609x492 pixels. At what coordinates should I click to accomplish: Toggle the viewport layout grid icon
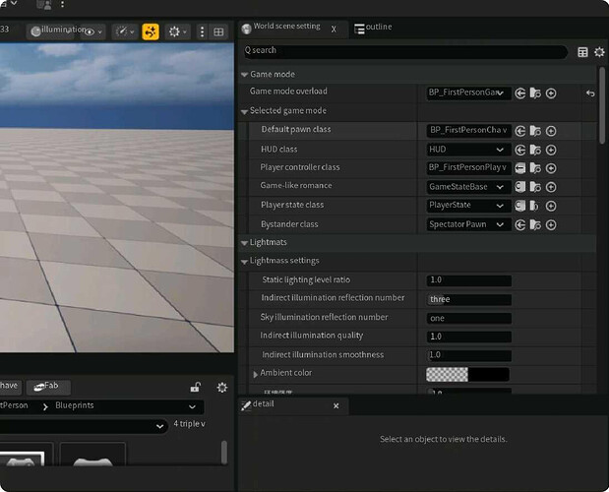tap(218, 31)
